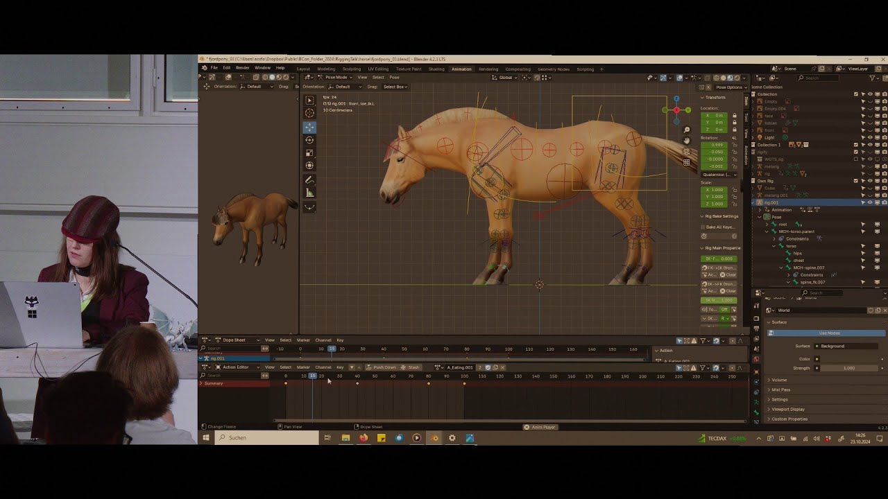
Task: Open the File menu
Action: click(x=214, y=68)
